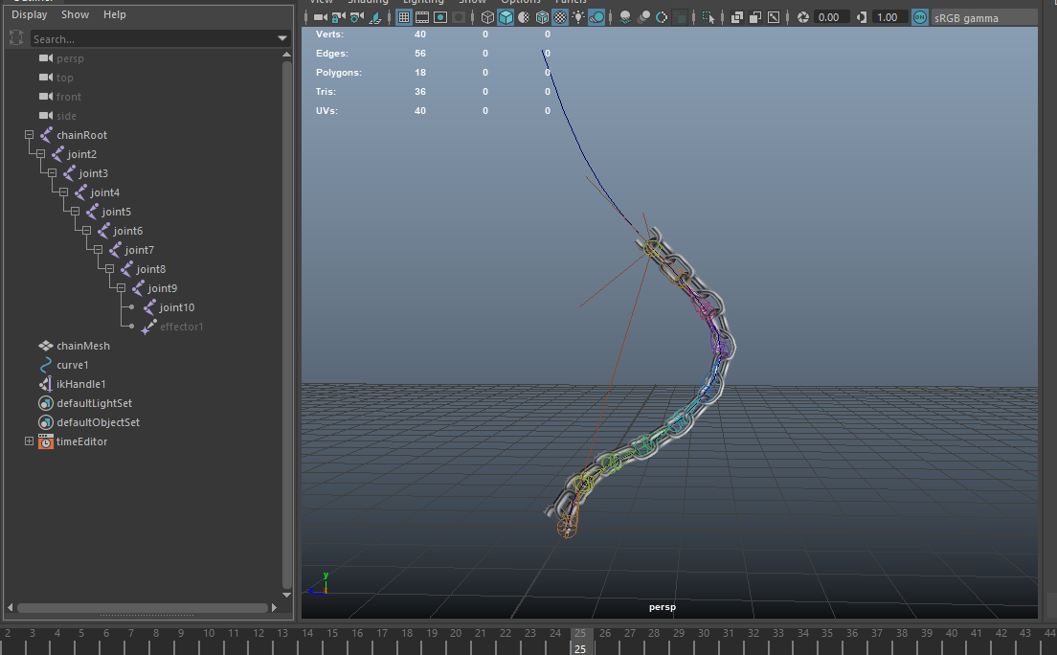This screenshot has width=1057, height=655.
Task: Click the Select Camera icon in panel toolbar
Action: click(321, 17)
